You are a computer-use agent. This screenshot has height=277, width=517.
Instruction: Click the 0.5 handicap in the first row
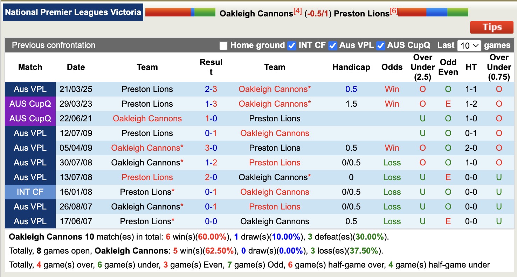[351, 89]
